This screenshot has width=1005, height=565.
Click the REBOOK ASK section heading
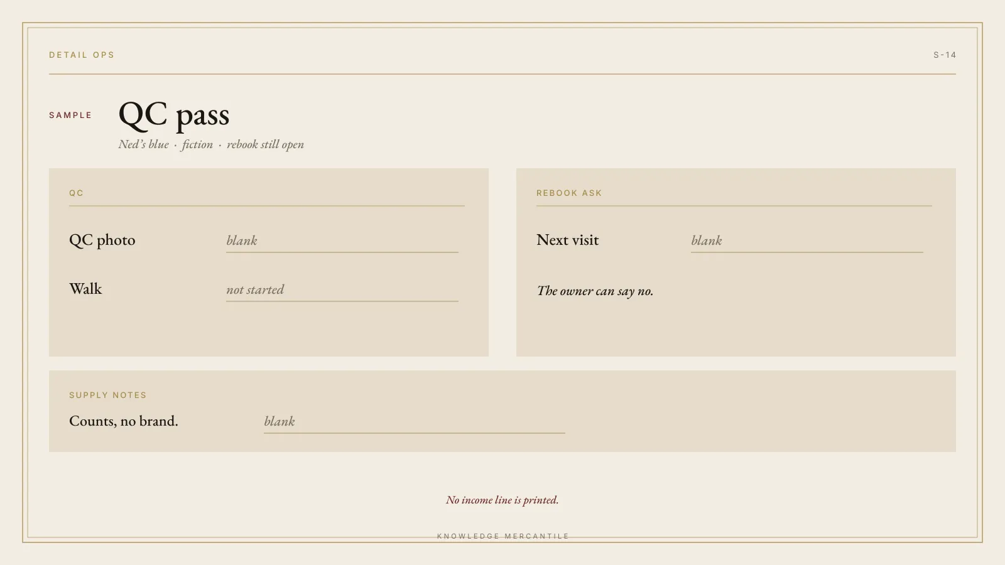click(569, 193)
